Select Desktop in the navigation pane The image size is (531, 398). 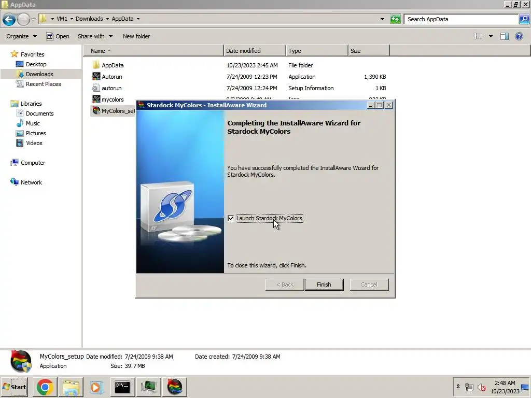click(36, 64)
